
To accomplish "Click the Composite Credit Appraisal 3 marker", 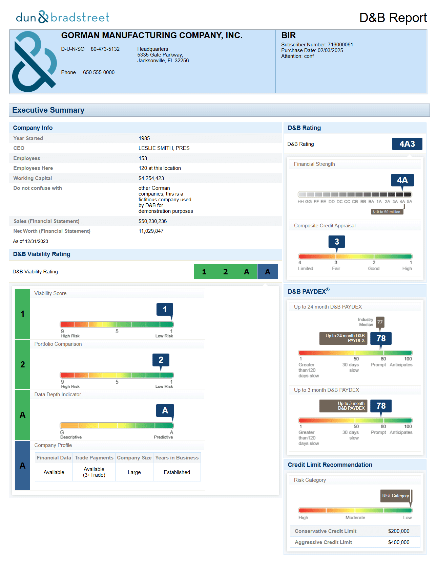I will point(337,242).
